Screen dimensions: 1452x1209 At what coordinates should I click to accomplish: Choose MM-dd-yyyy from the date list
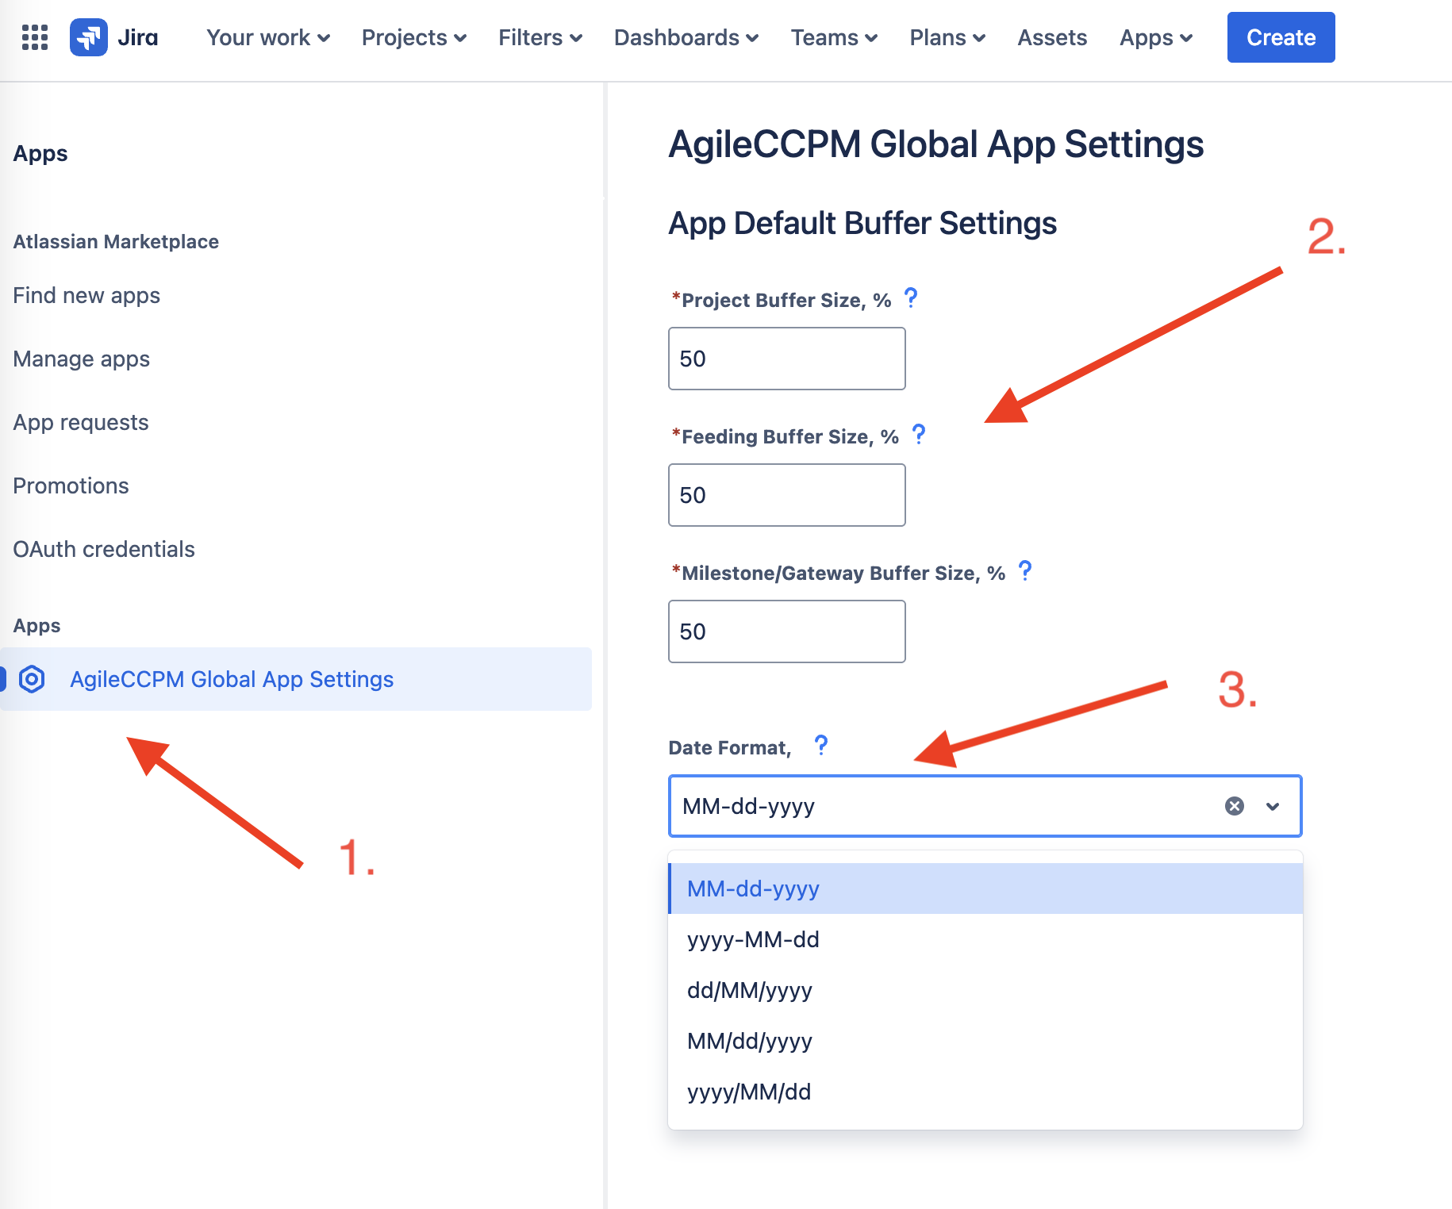pos(985,889)
